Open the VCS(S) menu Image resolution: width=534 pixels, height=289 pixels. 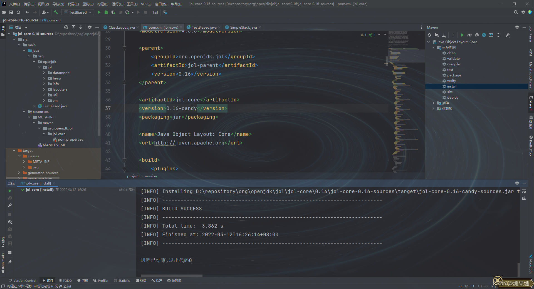click(146, 4)
